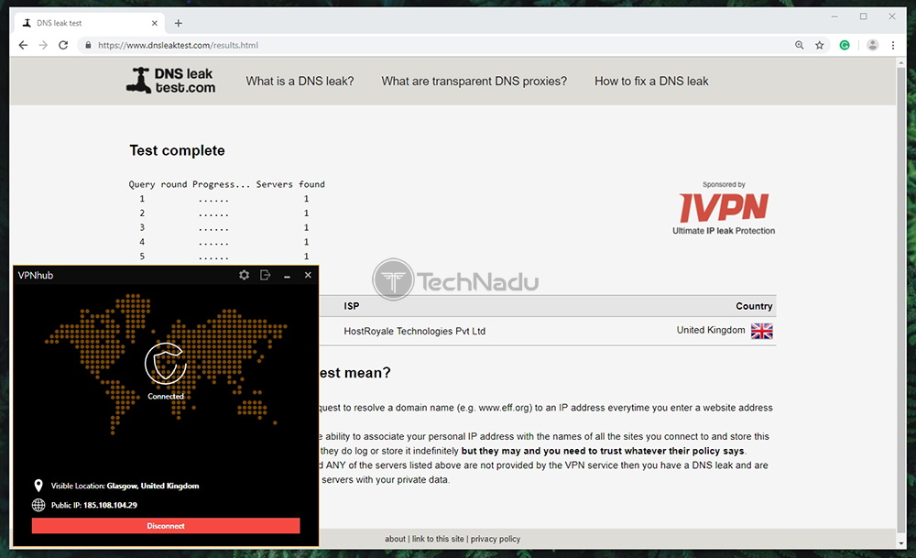
Task: Click the location pin icon in VPNhub
Action: (x=38, y=486)
